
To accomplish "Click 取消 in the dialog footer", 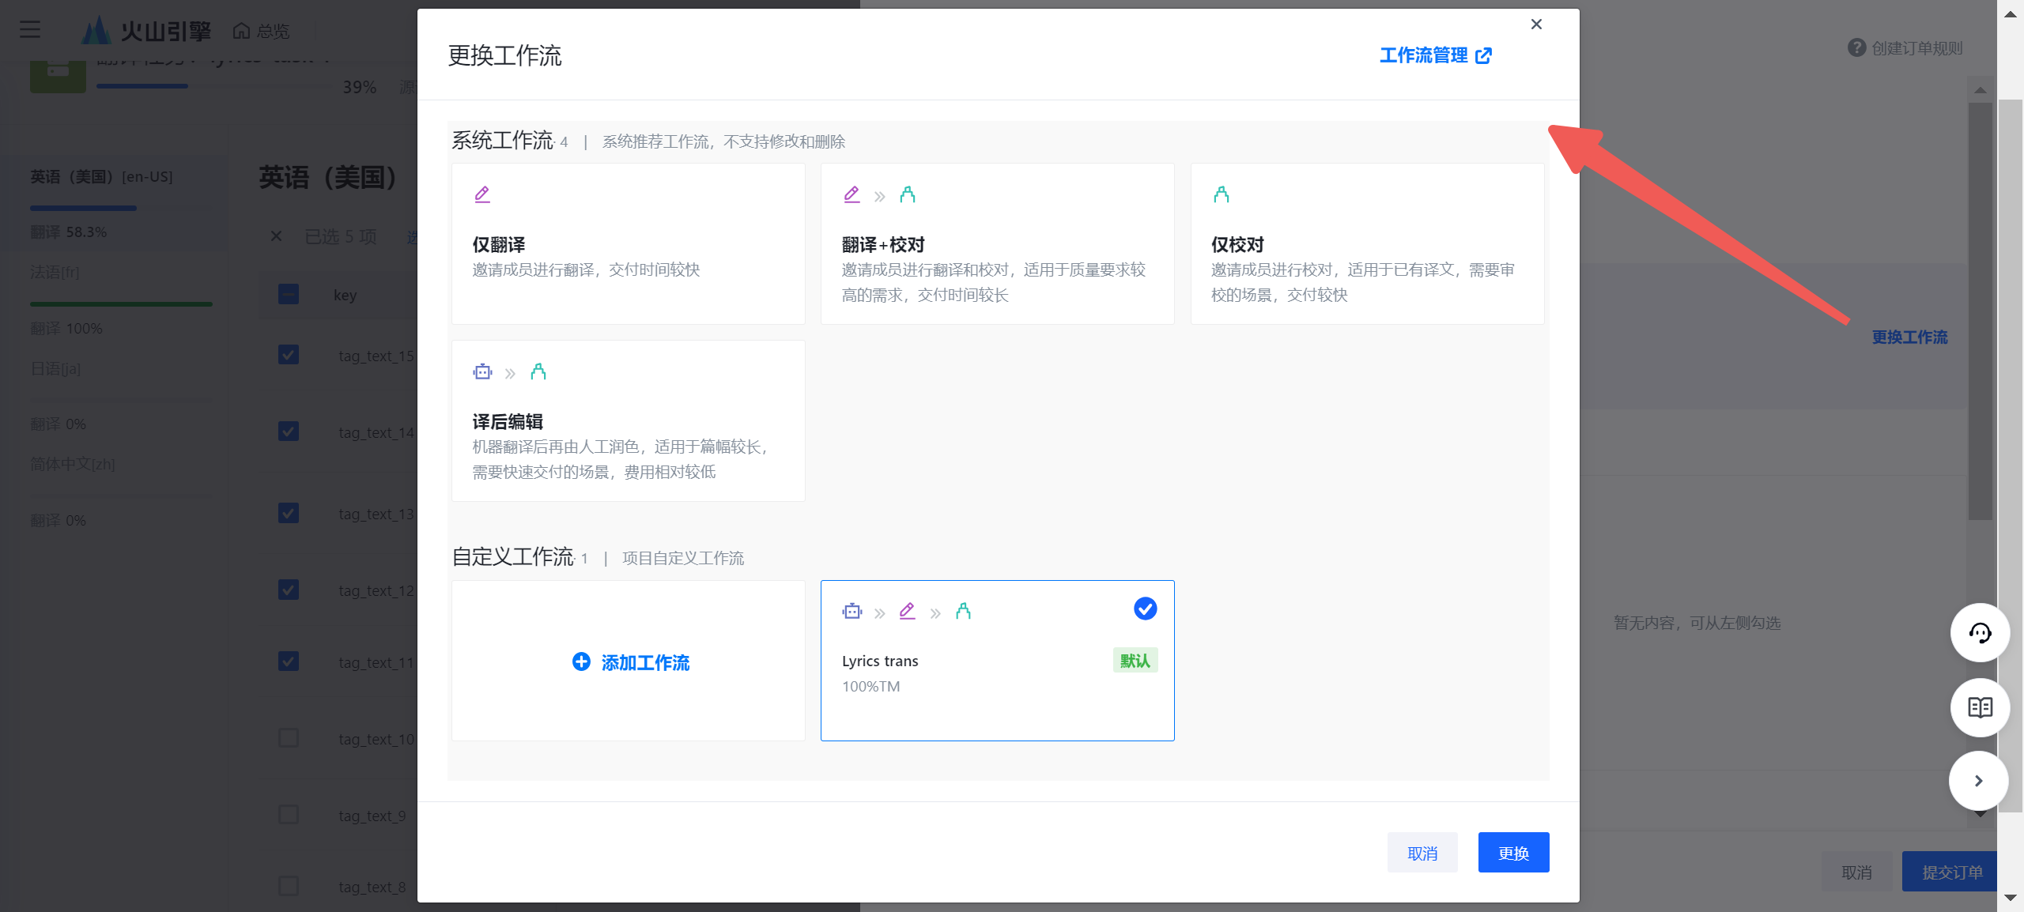I will 1422,853.
